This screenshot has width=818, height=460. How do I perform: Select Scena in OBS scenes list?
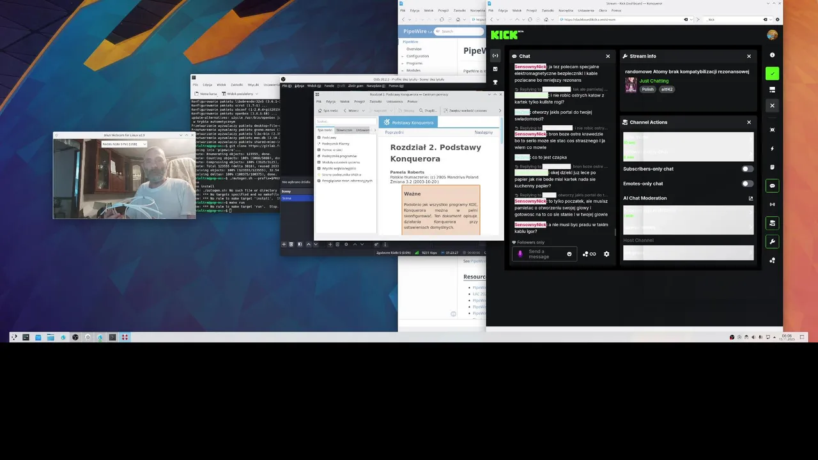click(297, 198)
